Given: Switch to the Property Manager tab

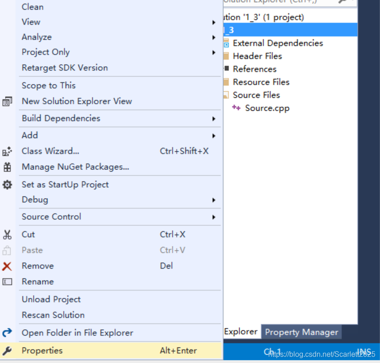Looking at the screenshot, I should [x=301, y=332].
